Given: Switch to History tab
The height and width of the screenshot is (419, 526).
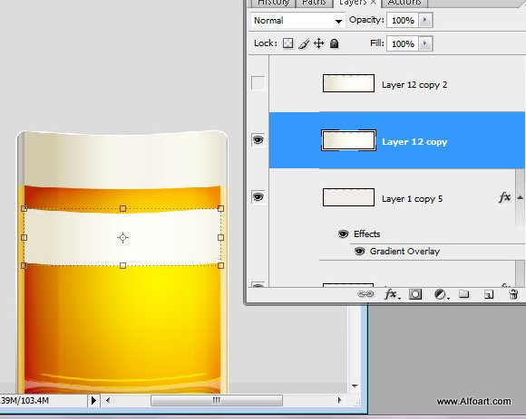Looking at the screenshot, I should tap(273, 3).
